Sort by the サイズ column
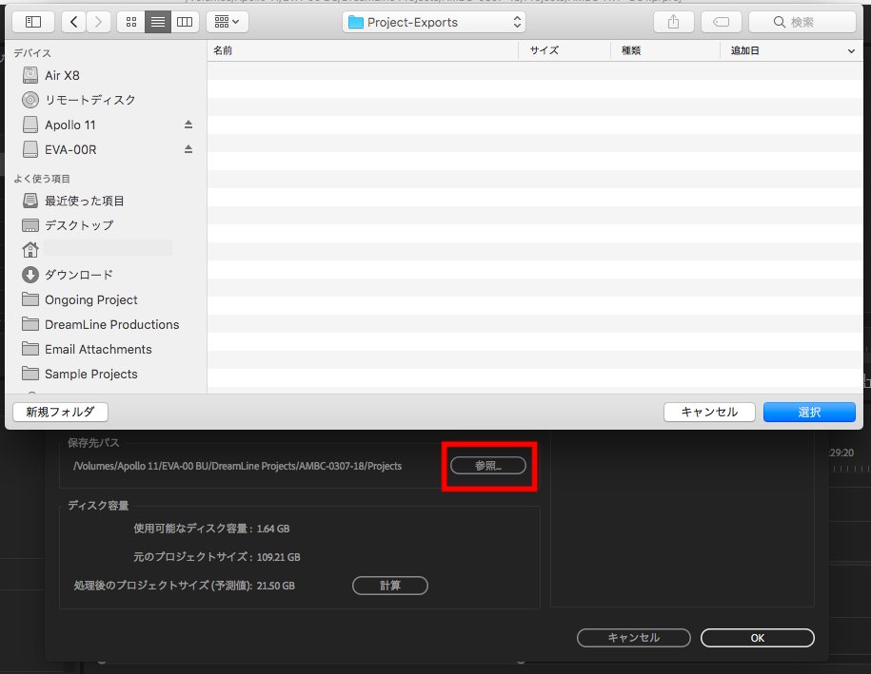 (564, 50)
